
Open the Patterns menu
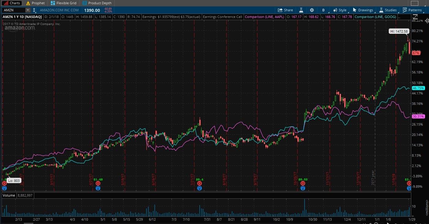(x=412, y=10)
